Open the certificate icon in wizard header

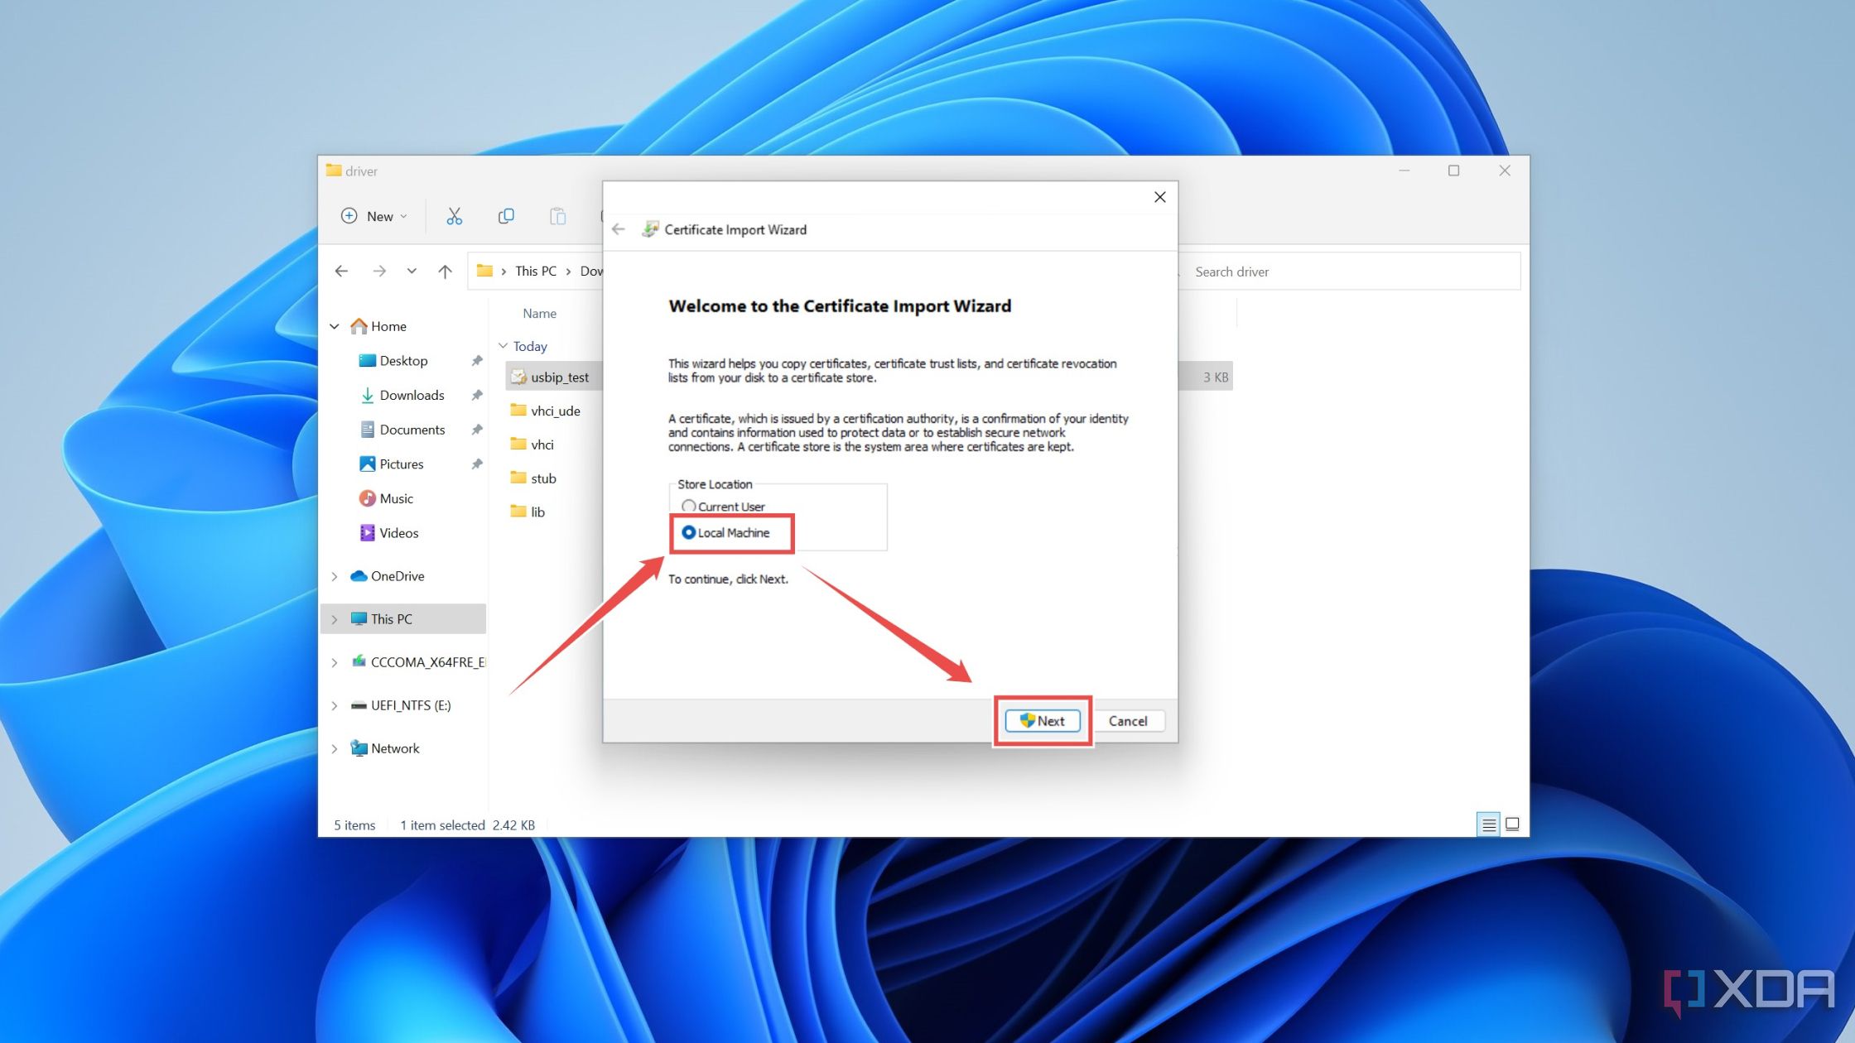[650, 229]
